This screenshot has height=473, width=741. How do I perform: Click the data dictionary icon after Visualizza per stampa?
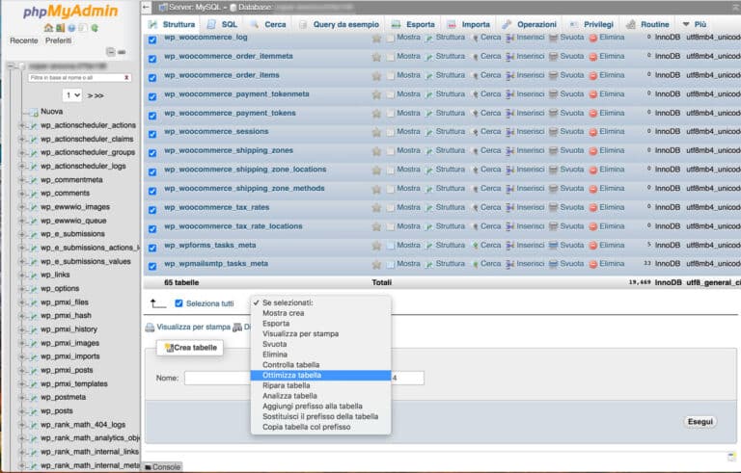click(x=237, y=328)
